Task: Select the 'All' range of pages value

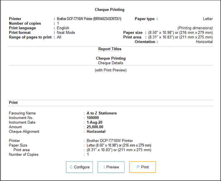Action: pyautogui.click(x=59, y=37)
